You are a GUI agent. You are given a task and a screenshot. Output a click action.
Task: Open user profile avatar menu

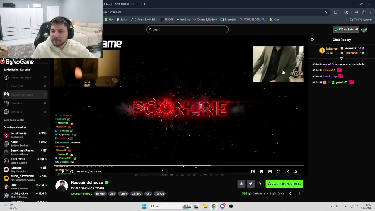pyautogui.click(x=364, y=30)
